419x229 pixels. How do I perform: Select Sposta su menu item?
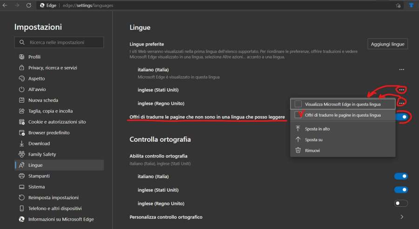pos(314,139)
